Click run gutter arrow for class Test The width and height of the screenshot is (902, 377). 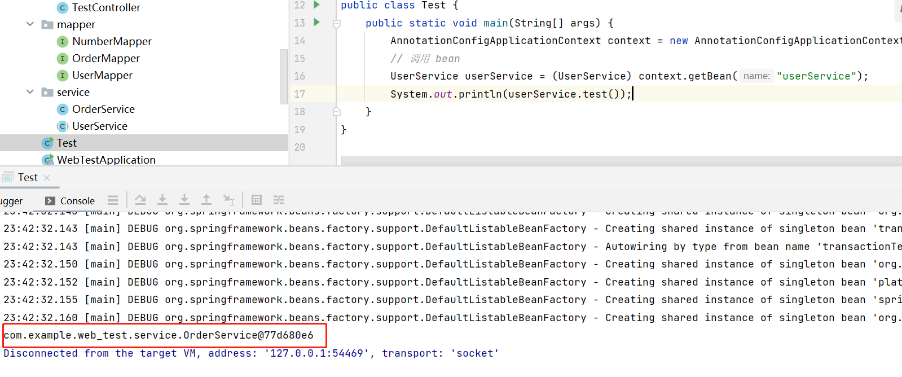317,5
